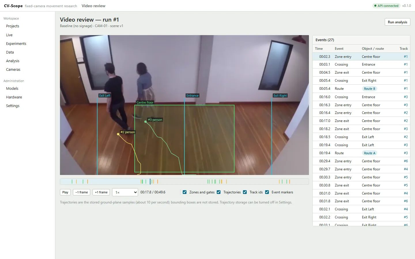Open the Experiments page
The height and width of the screenshot is (259, 415).
pyautogui.click(x=16, y=44)
